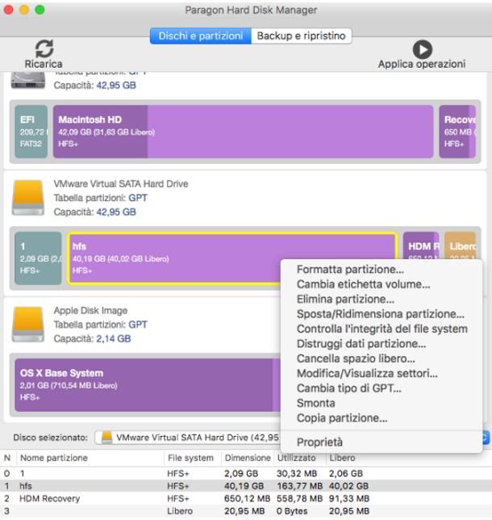
Task: Select Copia partizione menu entry
Action: [342, 418]
